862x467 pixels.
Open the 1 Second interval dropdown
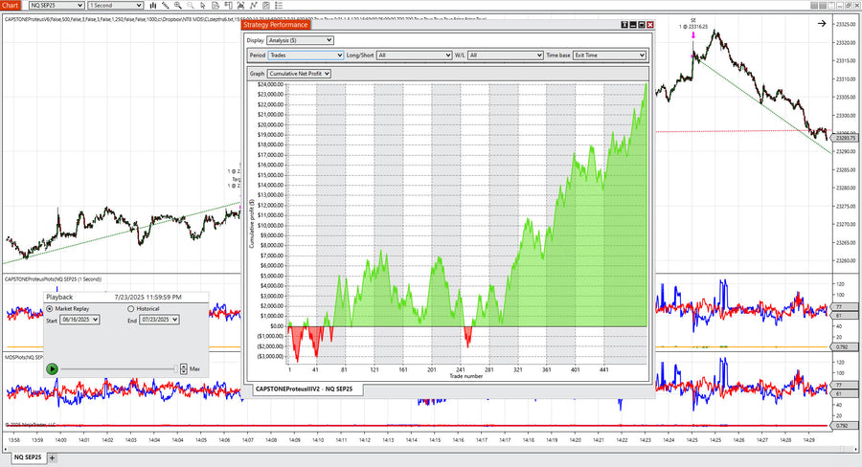pyautogui.click(x=116, y=6)
